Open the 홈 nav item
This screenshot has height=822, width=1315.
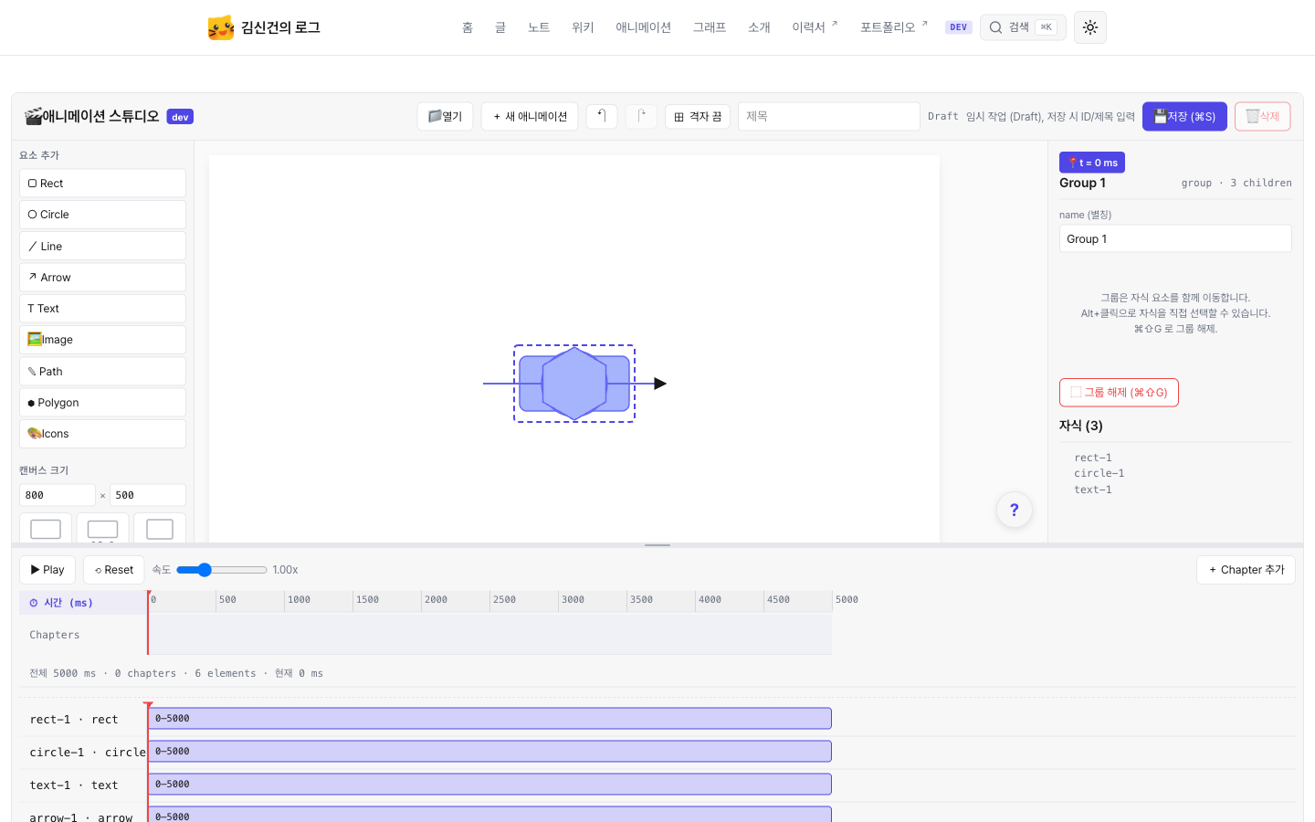468,27
